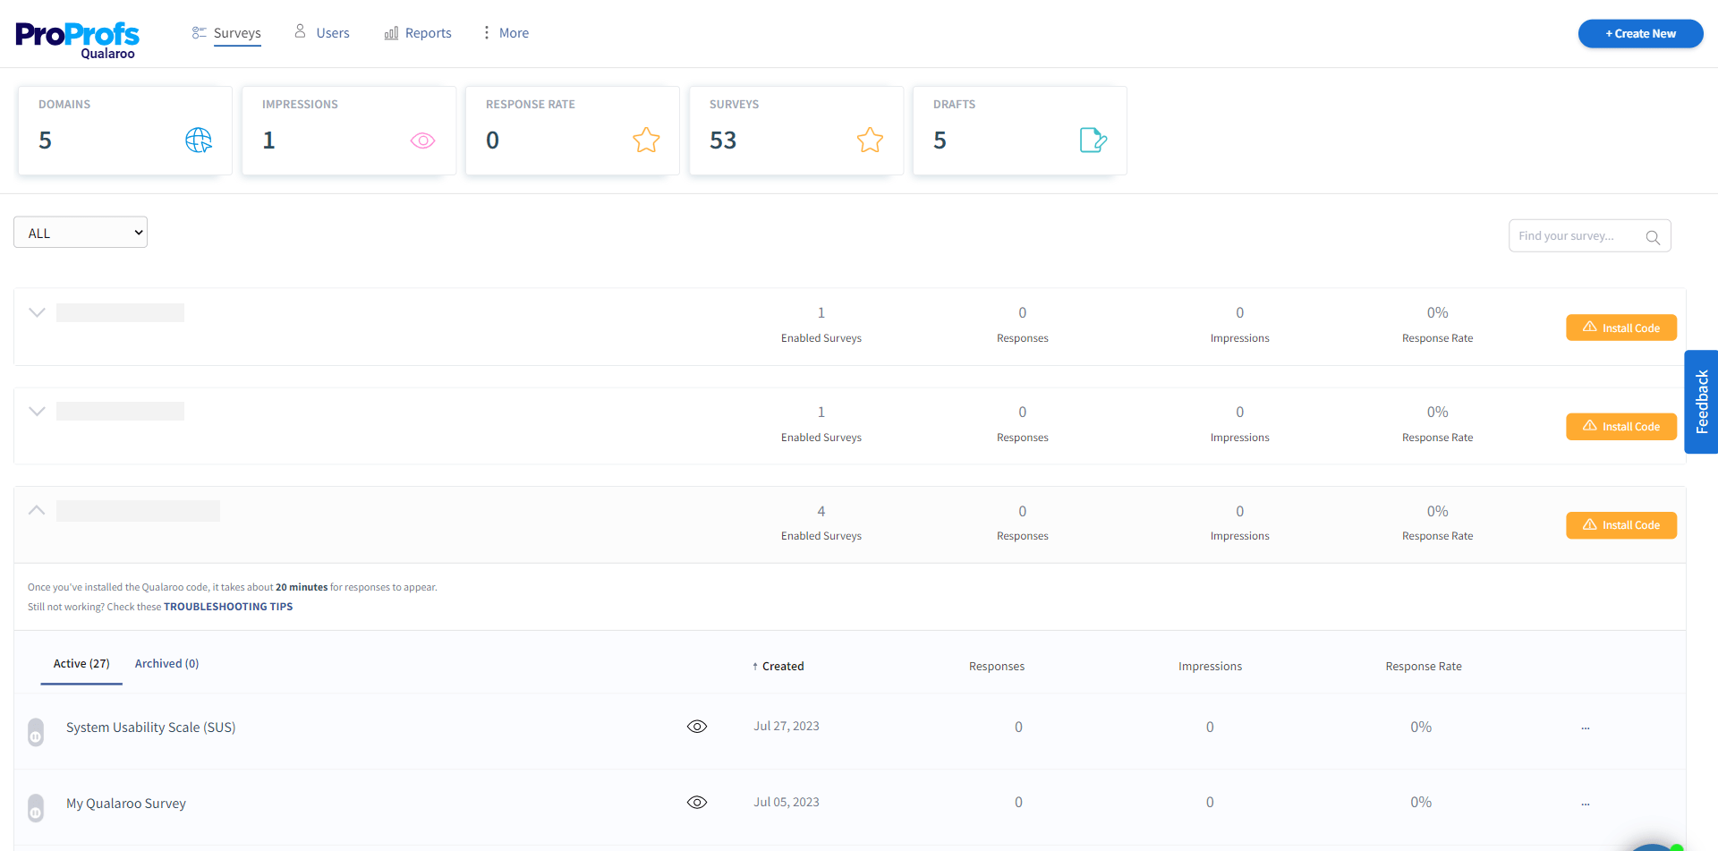Click the Domains summary card
This screenshot has height=851, width=1718.
[125, 131]
